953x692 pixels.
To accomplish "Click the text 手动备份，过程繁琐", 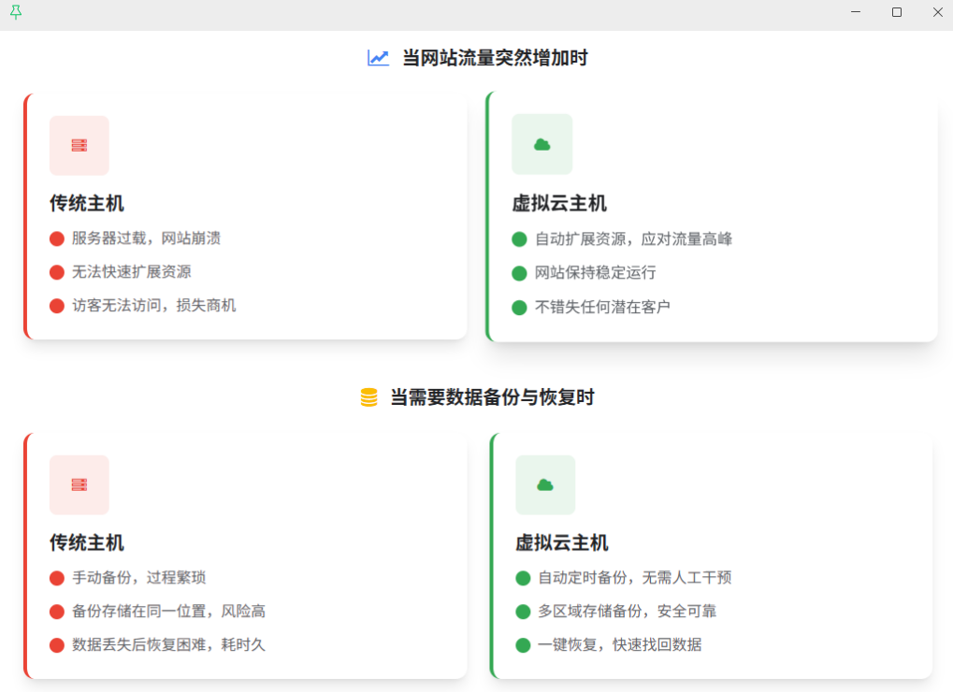I will tap(139, 578).
